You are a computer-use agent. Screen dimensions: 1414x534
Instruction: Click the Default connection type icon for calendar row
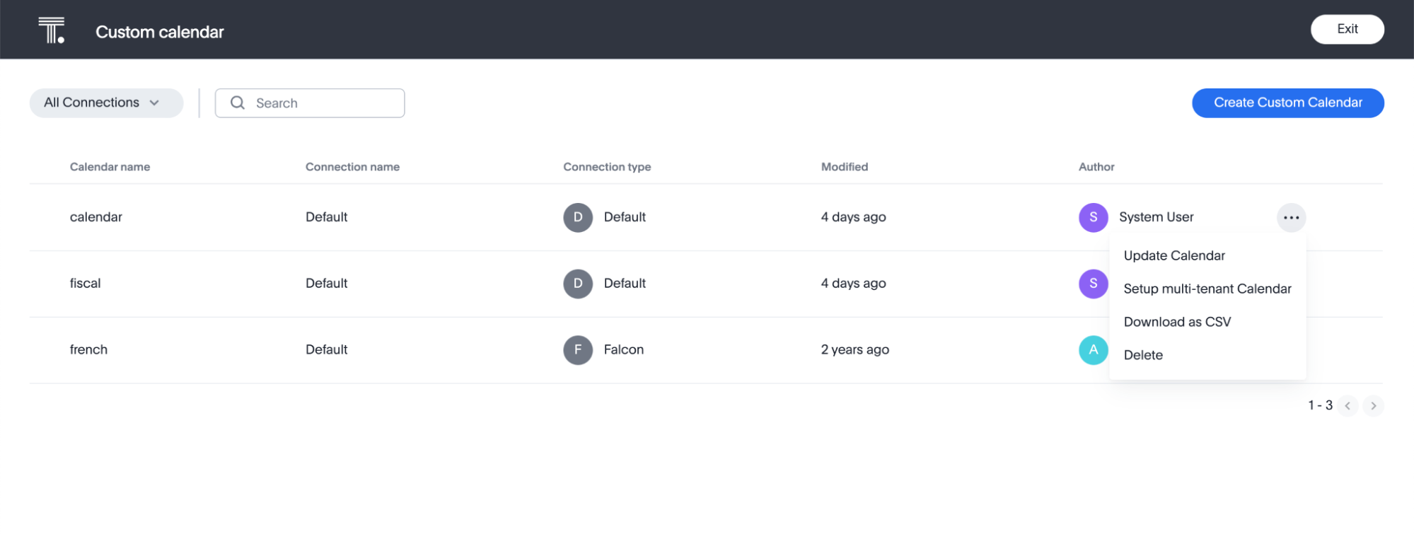[578, 217]
